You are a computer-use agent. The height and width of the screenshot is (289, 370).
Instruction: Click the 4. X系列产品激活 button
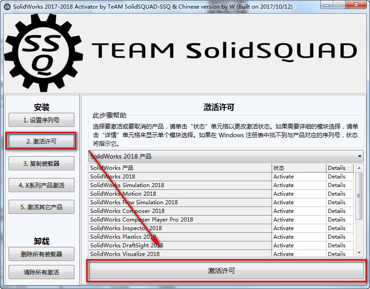[41, 185]
